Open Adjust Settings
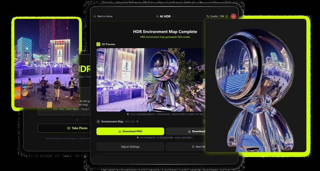The width and height of the screenshot is (320, 171). coord(130,147)
